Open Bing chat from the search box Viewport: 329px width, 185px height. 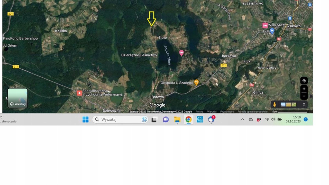pos(144,119)
